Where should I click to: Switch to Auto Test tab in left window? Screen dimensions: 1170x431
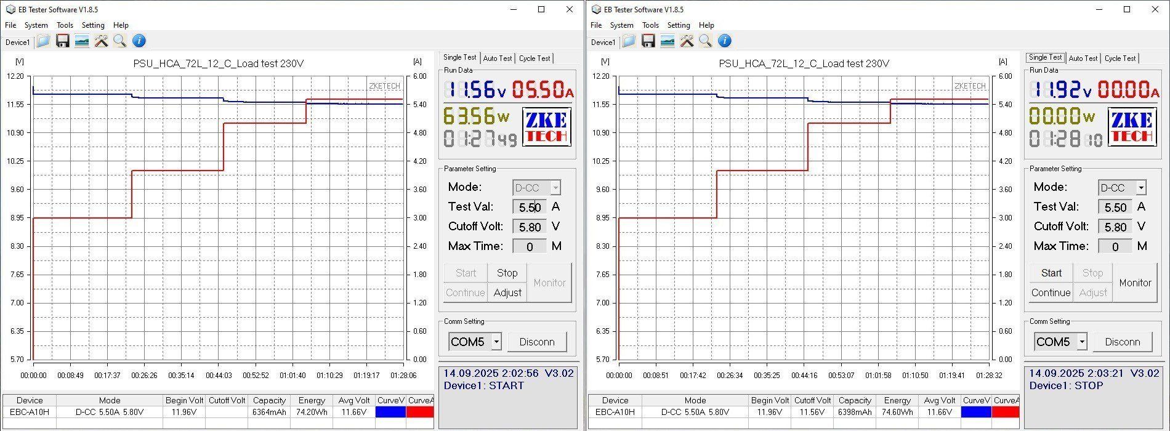497,58
